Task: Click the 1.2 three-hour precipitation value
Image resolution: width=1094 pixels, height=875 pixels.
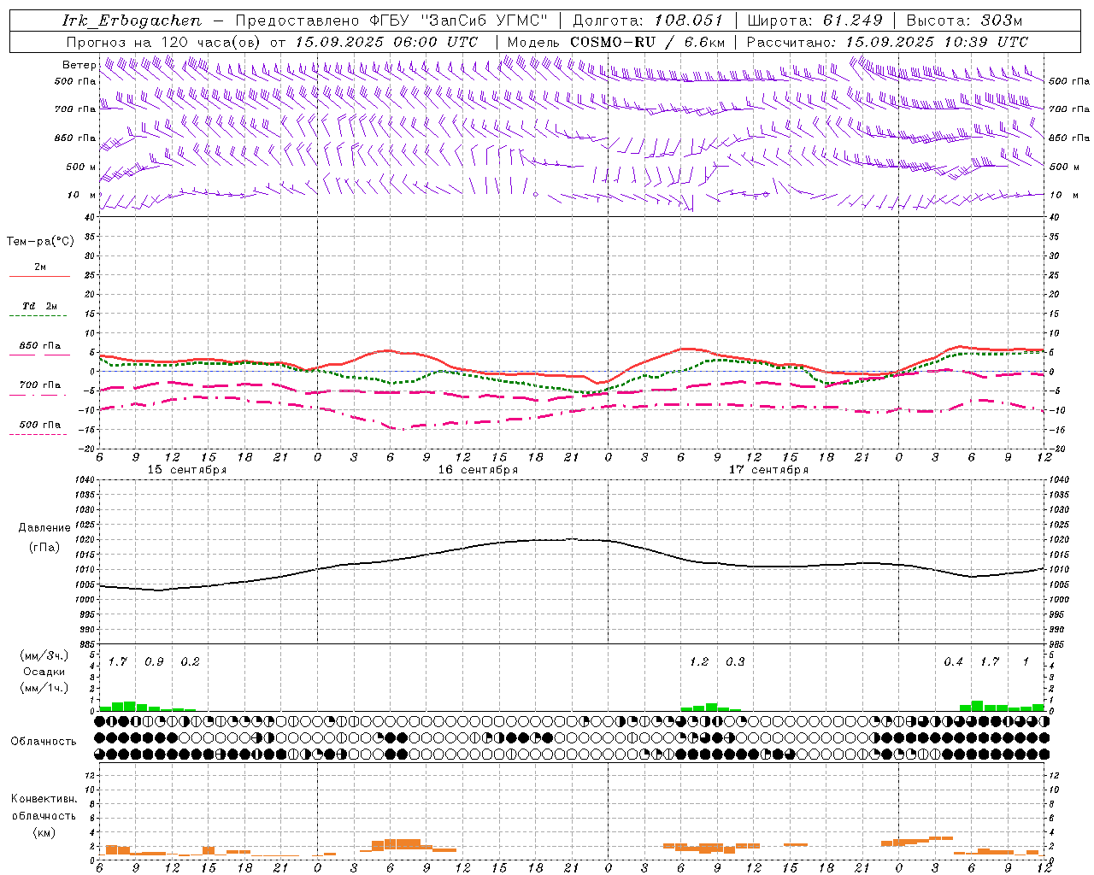Action: click(x=699, y=662)
